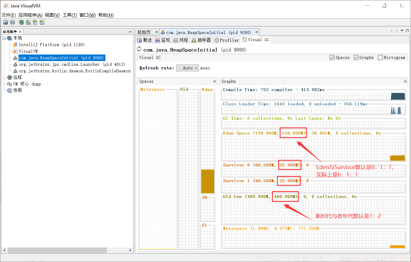This screenshot has width=411, height=262.
Task: Click the right arrow of horizontal scrollbar
Action: coord(130,250)
